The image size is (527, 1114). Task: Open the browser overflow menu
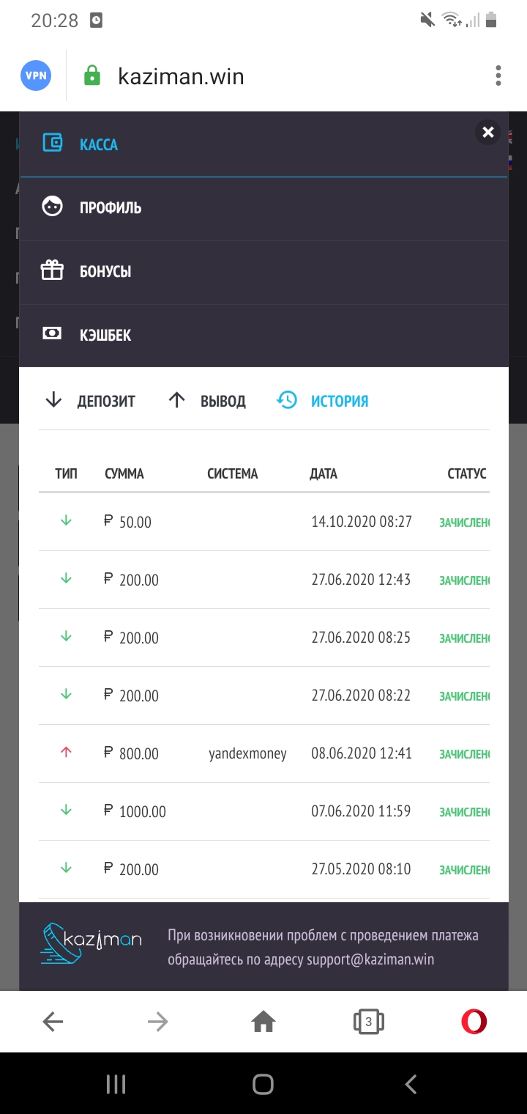tap(498, 75)
